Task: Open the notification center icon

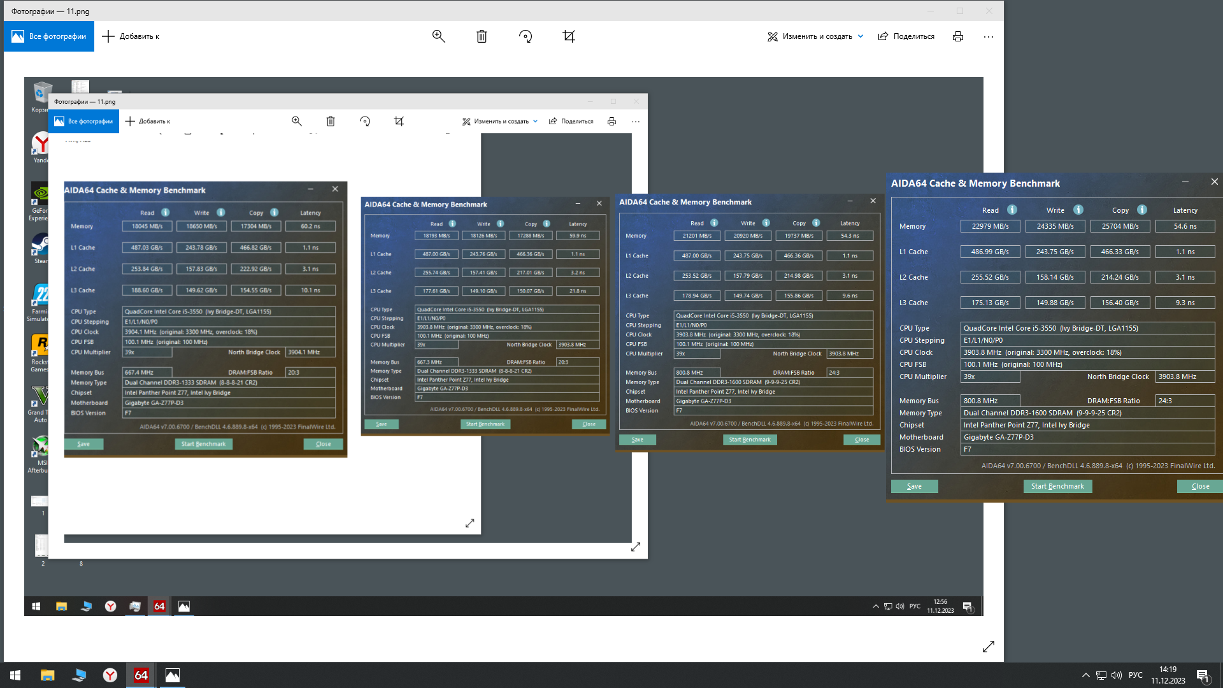Action: [1203, 675]
